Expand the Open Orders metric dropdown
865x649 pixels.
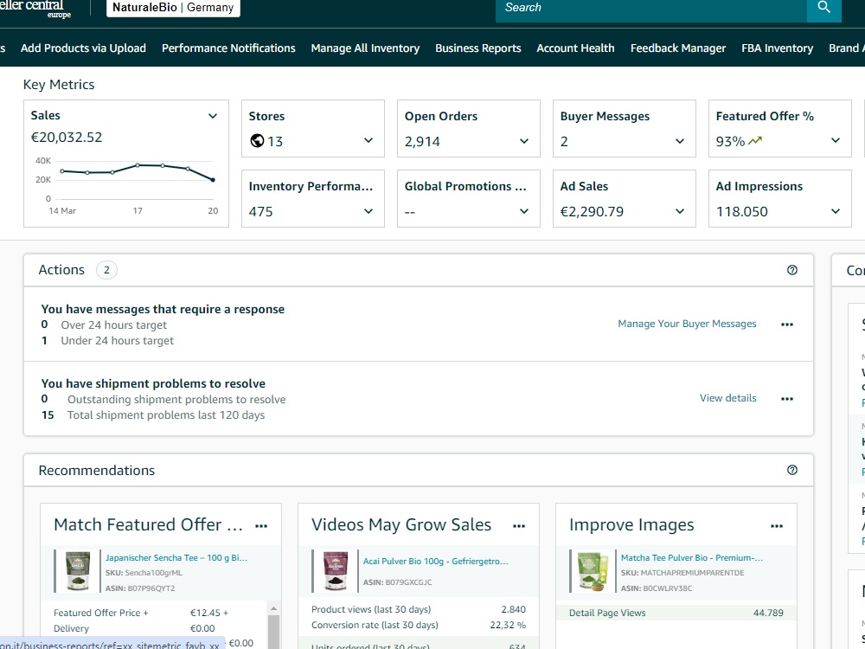(524, 141)
